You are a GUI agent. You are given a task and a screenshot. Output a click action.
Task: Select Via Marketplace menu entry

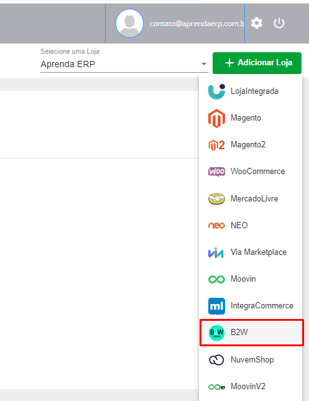251,252
